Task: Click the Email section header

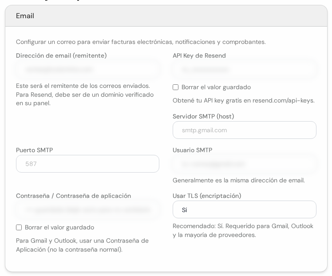Action: [166, 16]
